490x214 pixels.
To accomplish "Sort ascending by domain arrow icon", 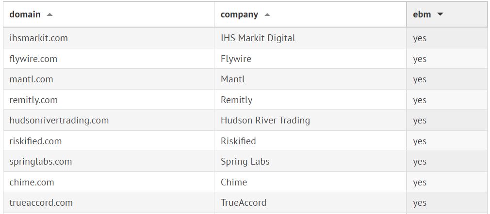I will point(49,15).
